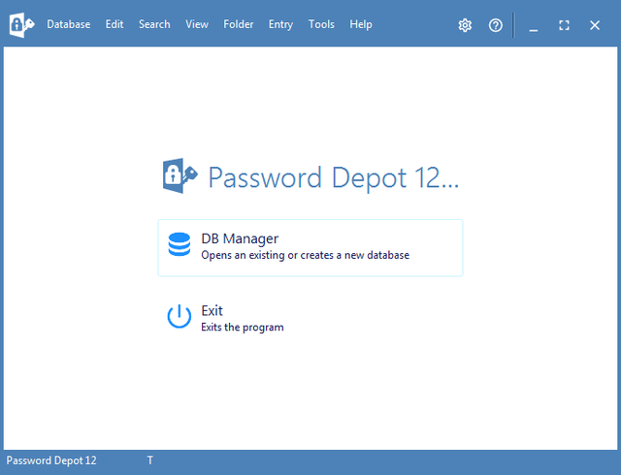Click the Exit power symbol icon
Image resolution: width=621 pixels, height=475 pixels.
click(180, 317)
